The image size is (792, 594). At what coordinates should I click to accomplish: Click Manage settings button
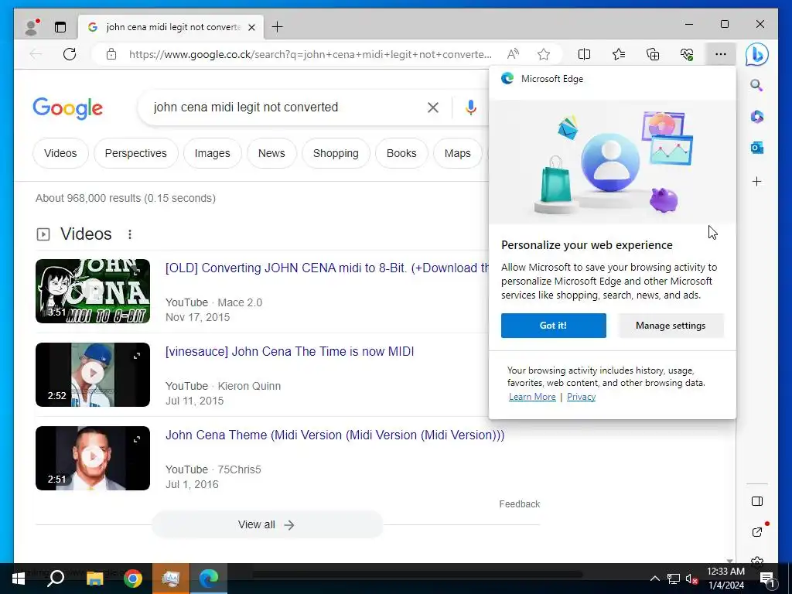tap(671, 326)
